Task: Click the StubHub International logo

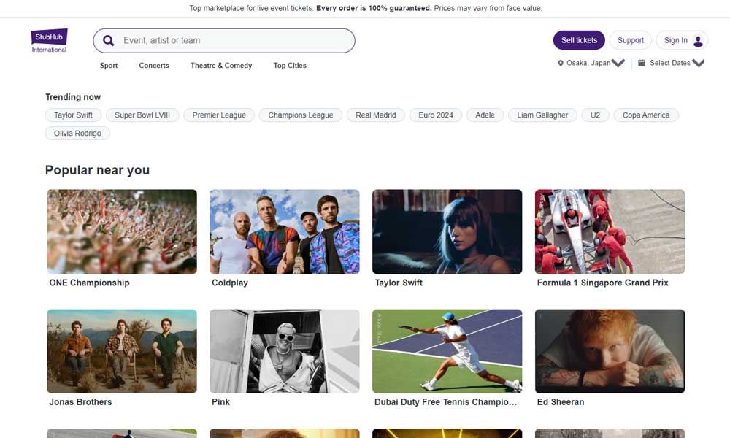Action: [49, 40]
